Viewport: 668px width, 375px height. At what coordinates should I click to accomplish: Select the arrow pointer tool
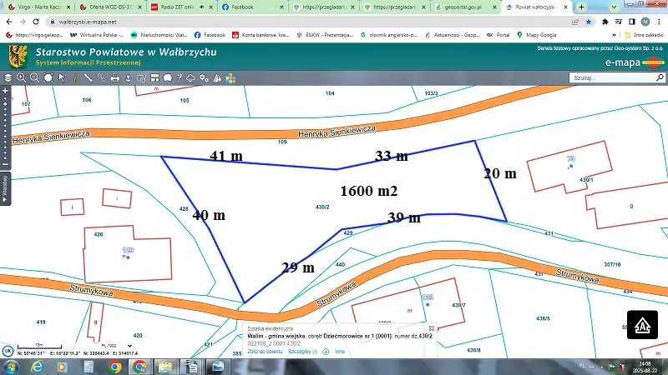[62, 77]
